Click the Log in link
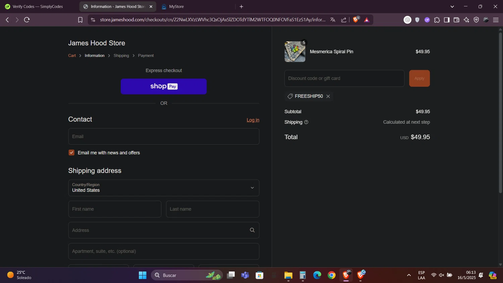The image size is (503, 283). click(x=253, y=120)
